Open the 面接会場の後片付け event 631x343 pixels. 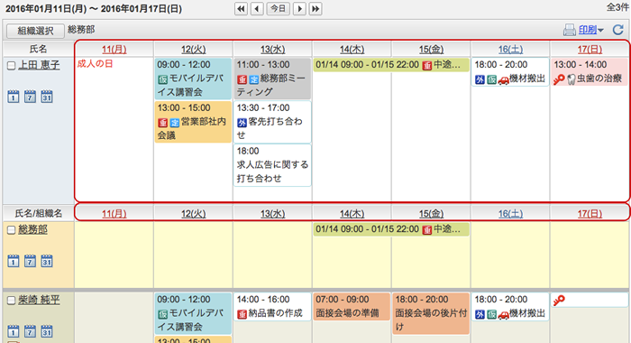click(431, 313)
